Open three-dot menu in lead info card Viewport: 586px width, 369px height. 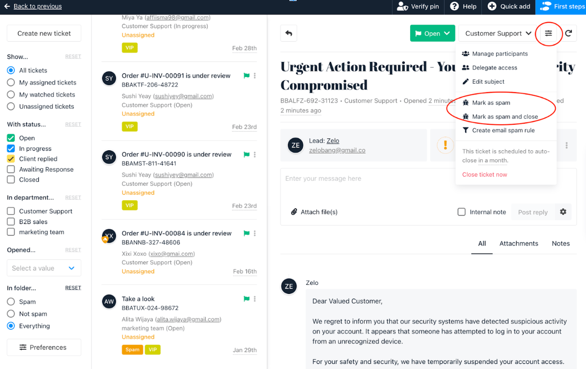click(x=567, y=146)
